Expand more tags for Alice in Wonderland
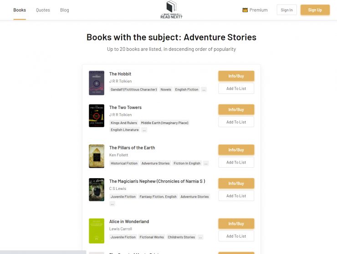 click(x=200, y=237)
